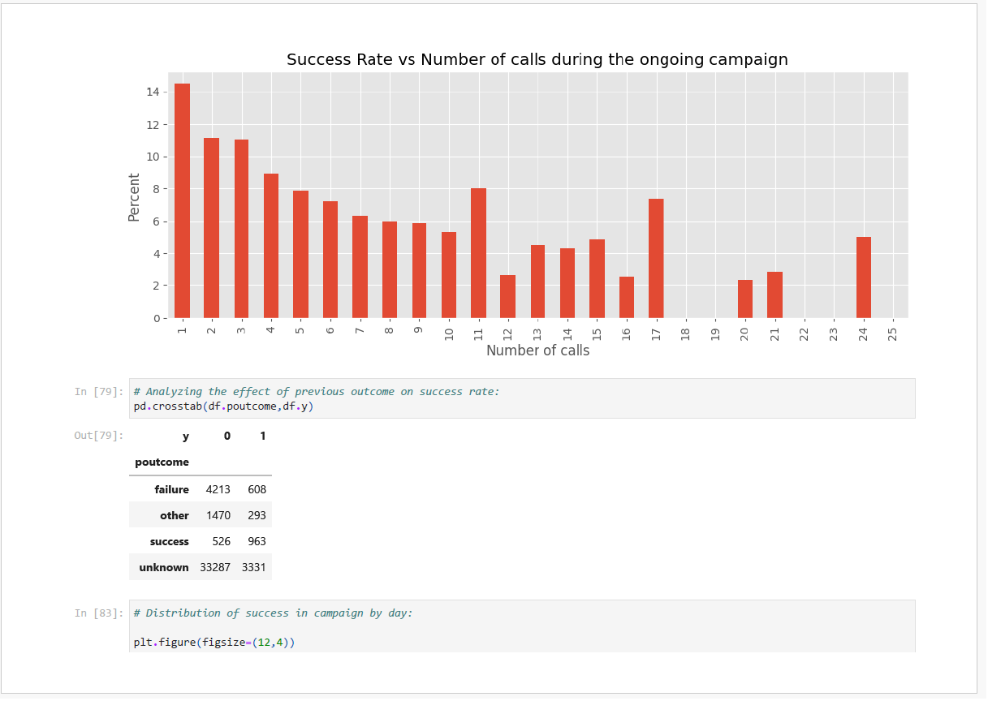Click the 'failure' row header in table
The width and height of the screenshot is (988, 701).
(171, 490)
